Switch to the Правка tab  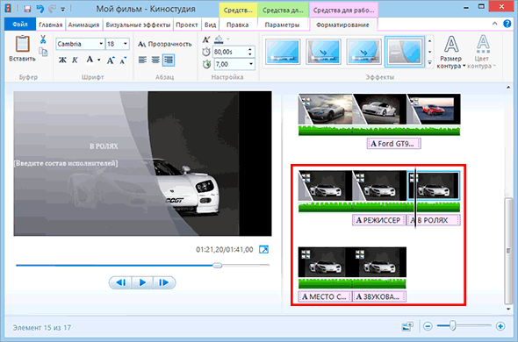coord(238,25)
